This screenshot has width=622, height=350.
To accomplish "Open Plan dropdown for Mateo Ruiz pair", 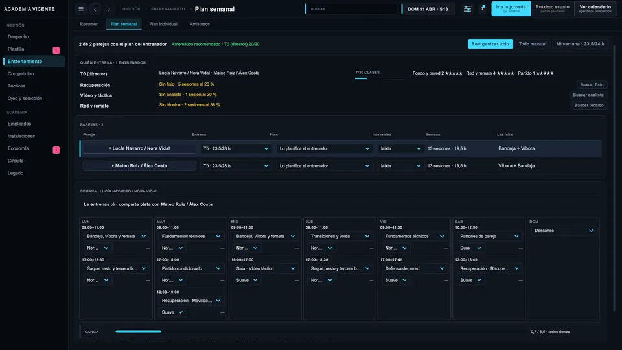I will (x=324, y=165).
